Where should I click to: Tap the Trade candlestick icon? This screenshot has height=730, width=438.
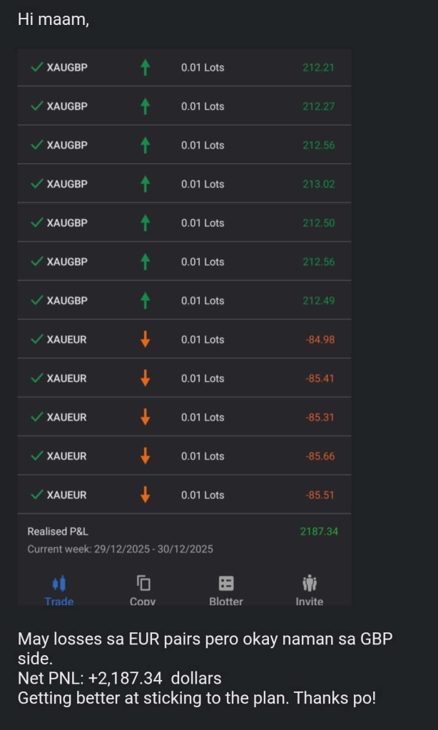[x=59, y=584]
